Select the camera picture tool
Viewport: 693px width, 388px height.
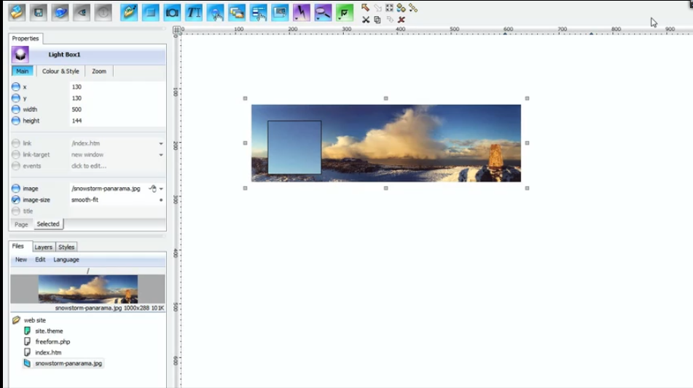173,12
